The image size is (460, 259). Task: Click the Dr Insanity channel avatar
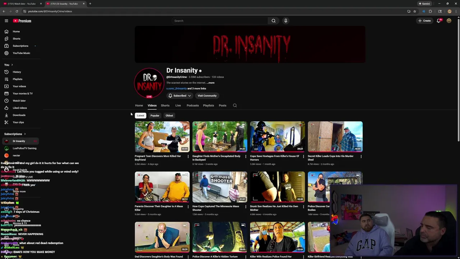point(149,83)
